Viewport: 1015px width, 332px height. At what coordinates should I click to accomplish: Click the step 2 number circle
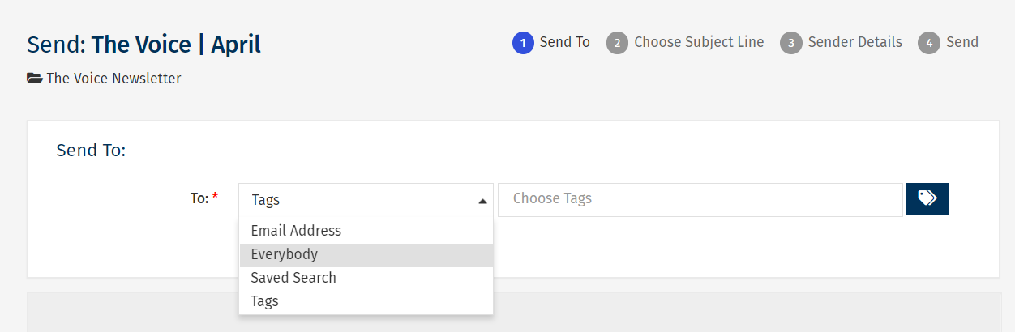point(618,43)
